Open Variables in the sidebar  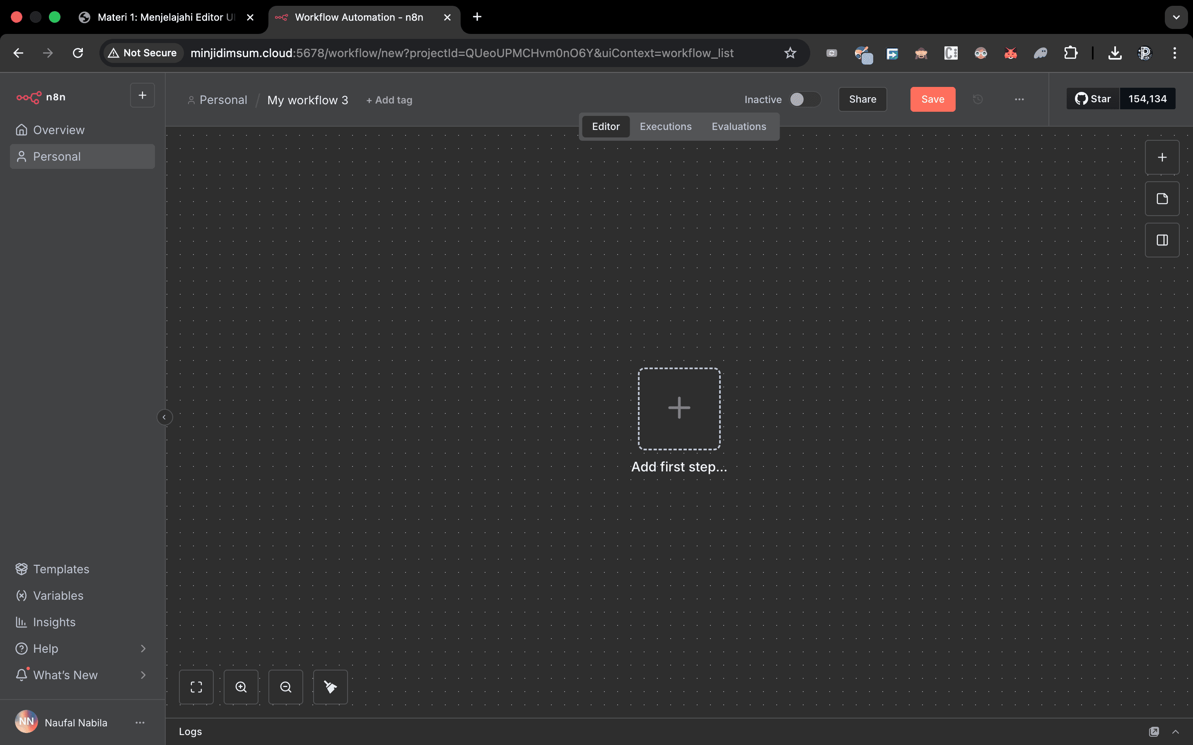coord(82,596)
